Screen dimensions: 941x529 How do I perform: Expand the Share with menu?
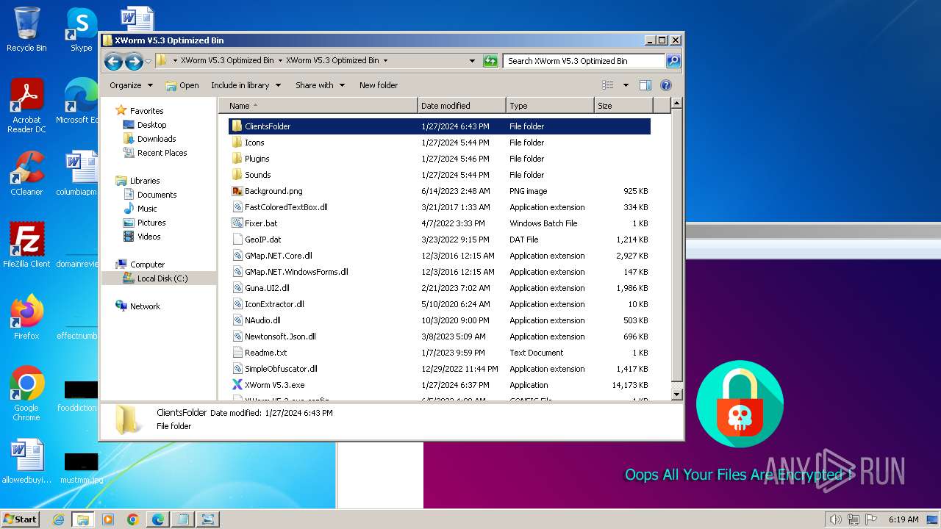[x=320, y=85]
